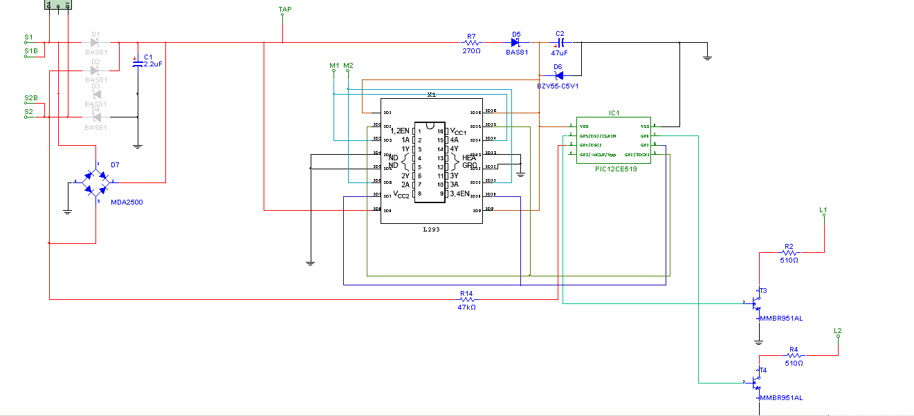Screen dimensions: 914x416
Task: Click the S1 input terminal label
Action: tap(28, 37)
